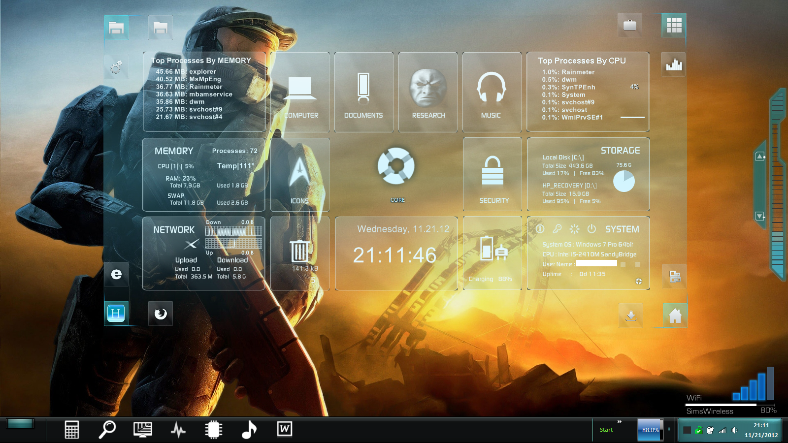Launch the MUSIC headphones tile
788x443 pixels.
[x=492, y=92]
